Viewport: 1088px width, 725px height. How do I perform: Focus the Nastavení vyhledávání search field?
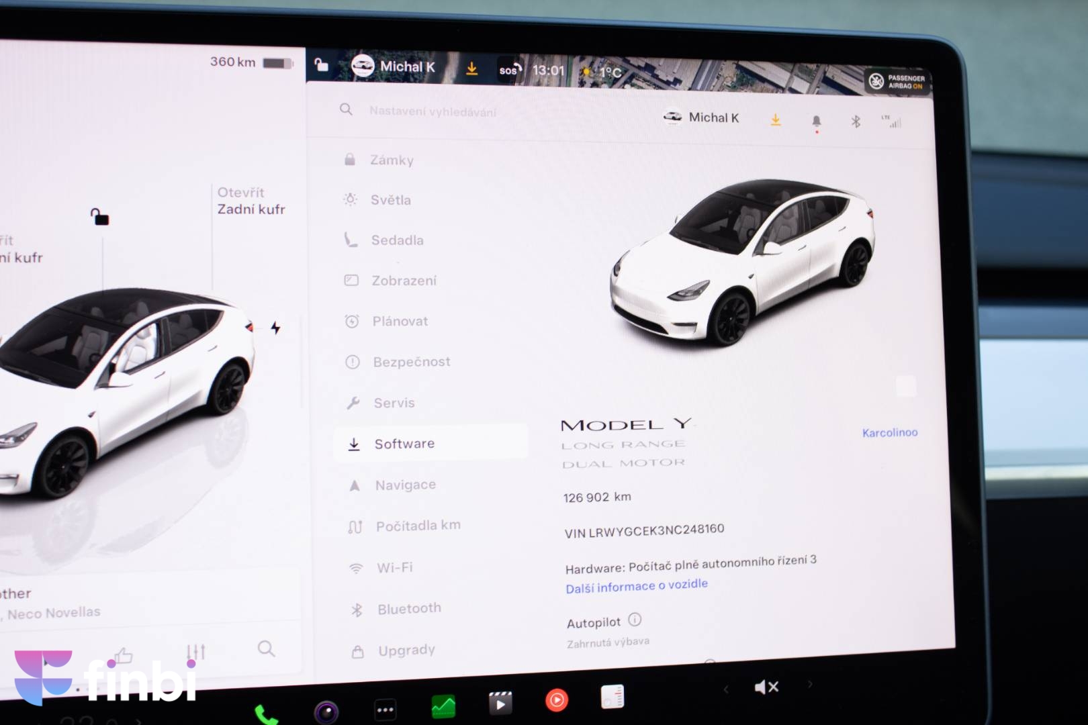[x=433, y=111]
